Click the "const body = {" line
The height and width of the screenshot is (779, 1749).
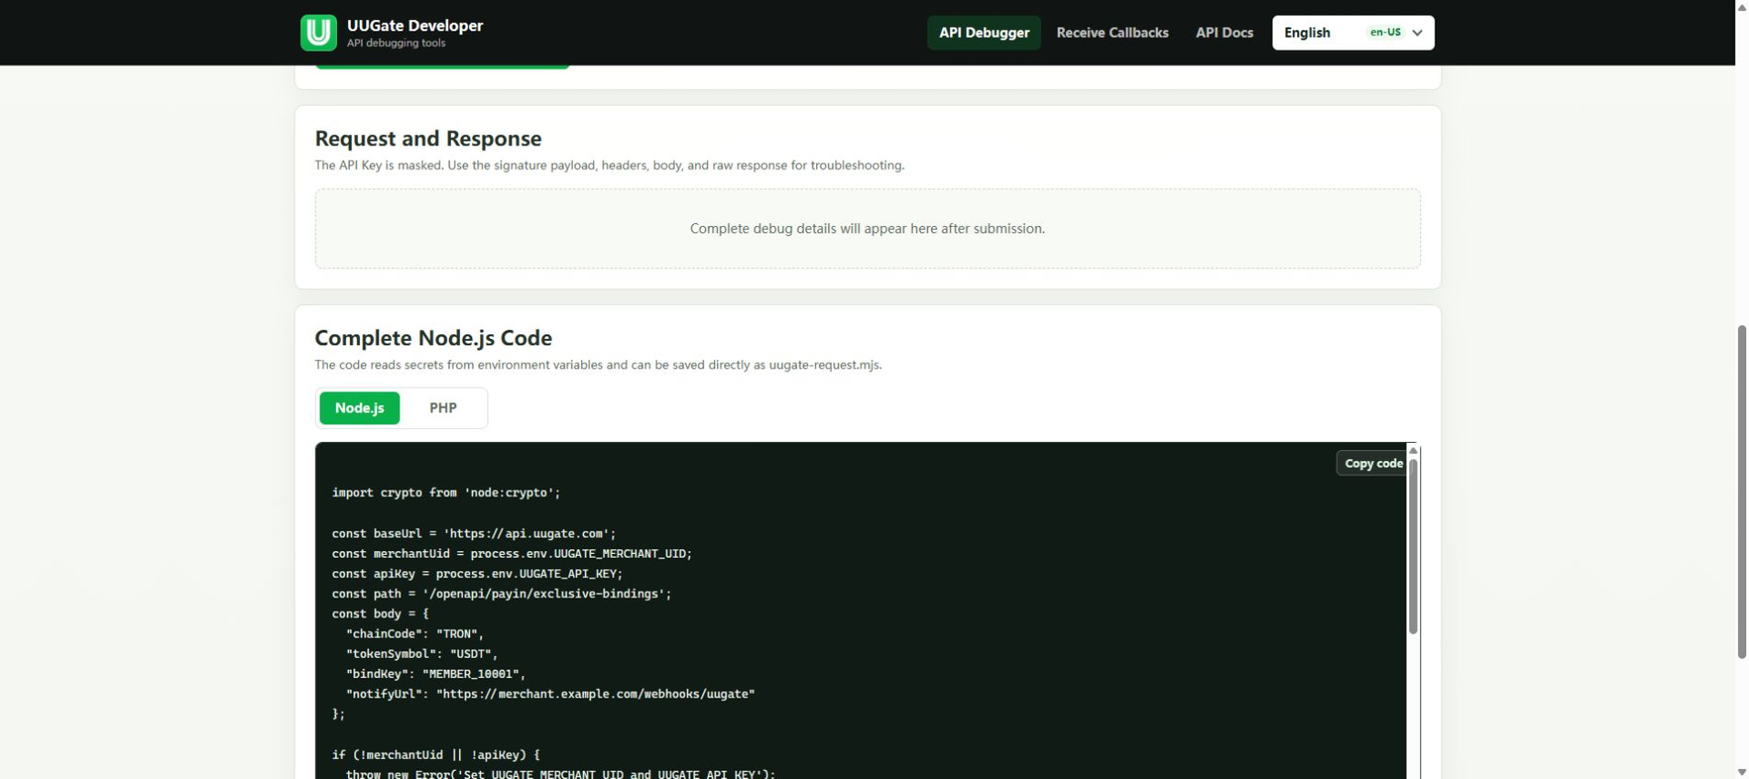point(380,614)
